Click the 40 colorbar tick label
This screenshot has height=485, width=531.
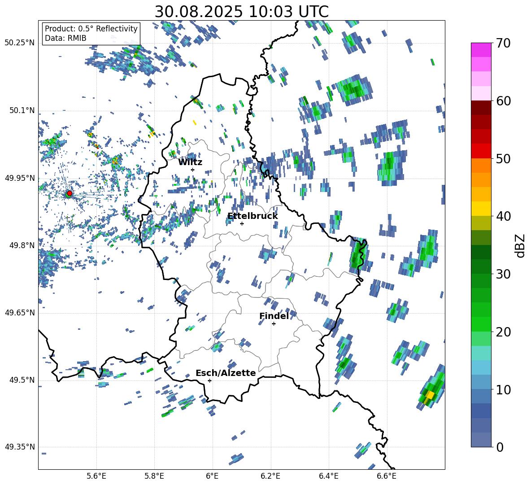(x=503, y=216)
